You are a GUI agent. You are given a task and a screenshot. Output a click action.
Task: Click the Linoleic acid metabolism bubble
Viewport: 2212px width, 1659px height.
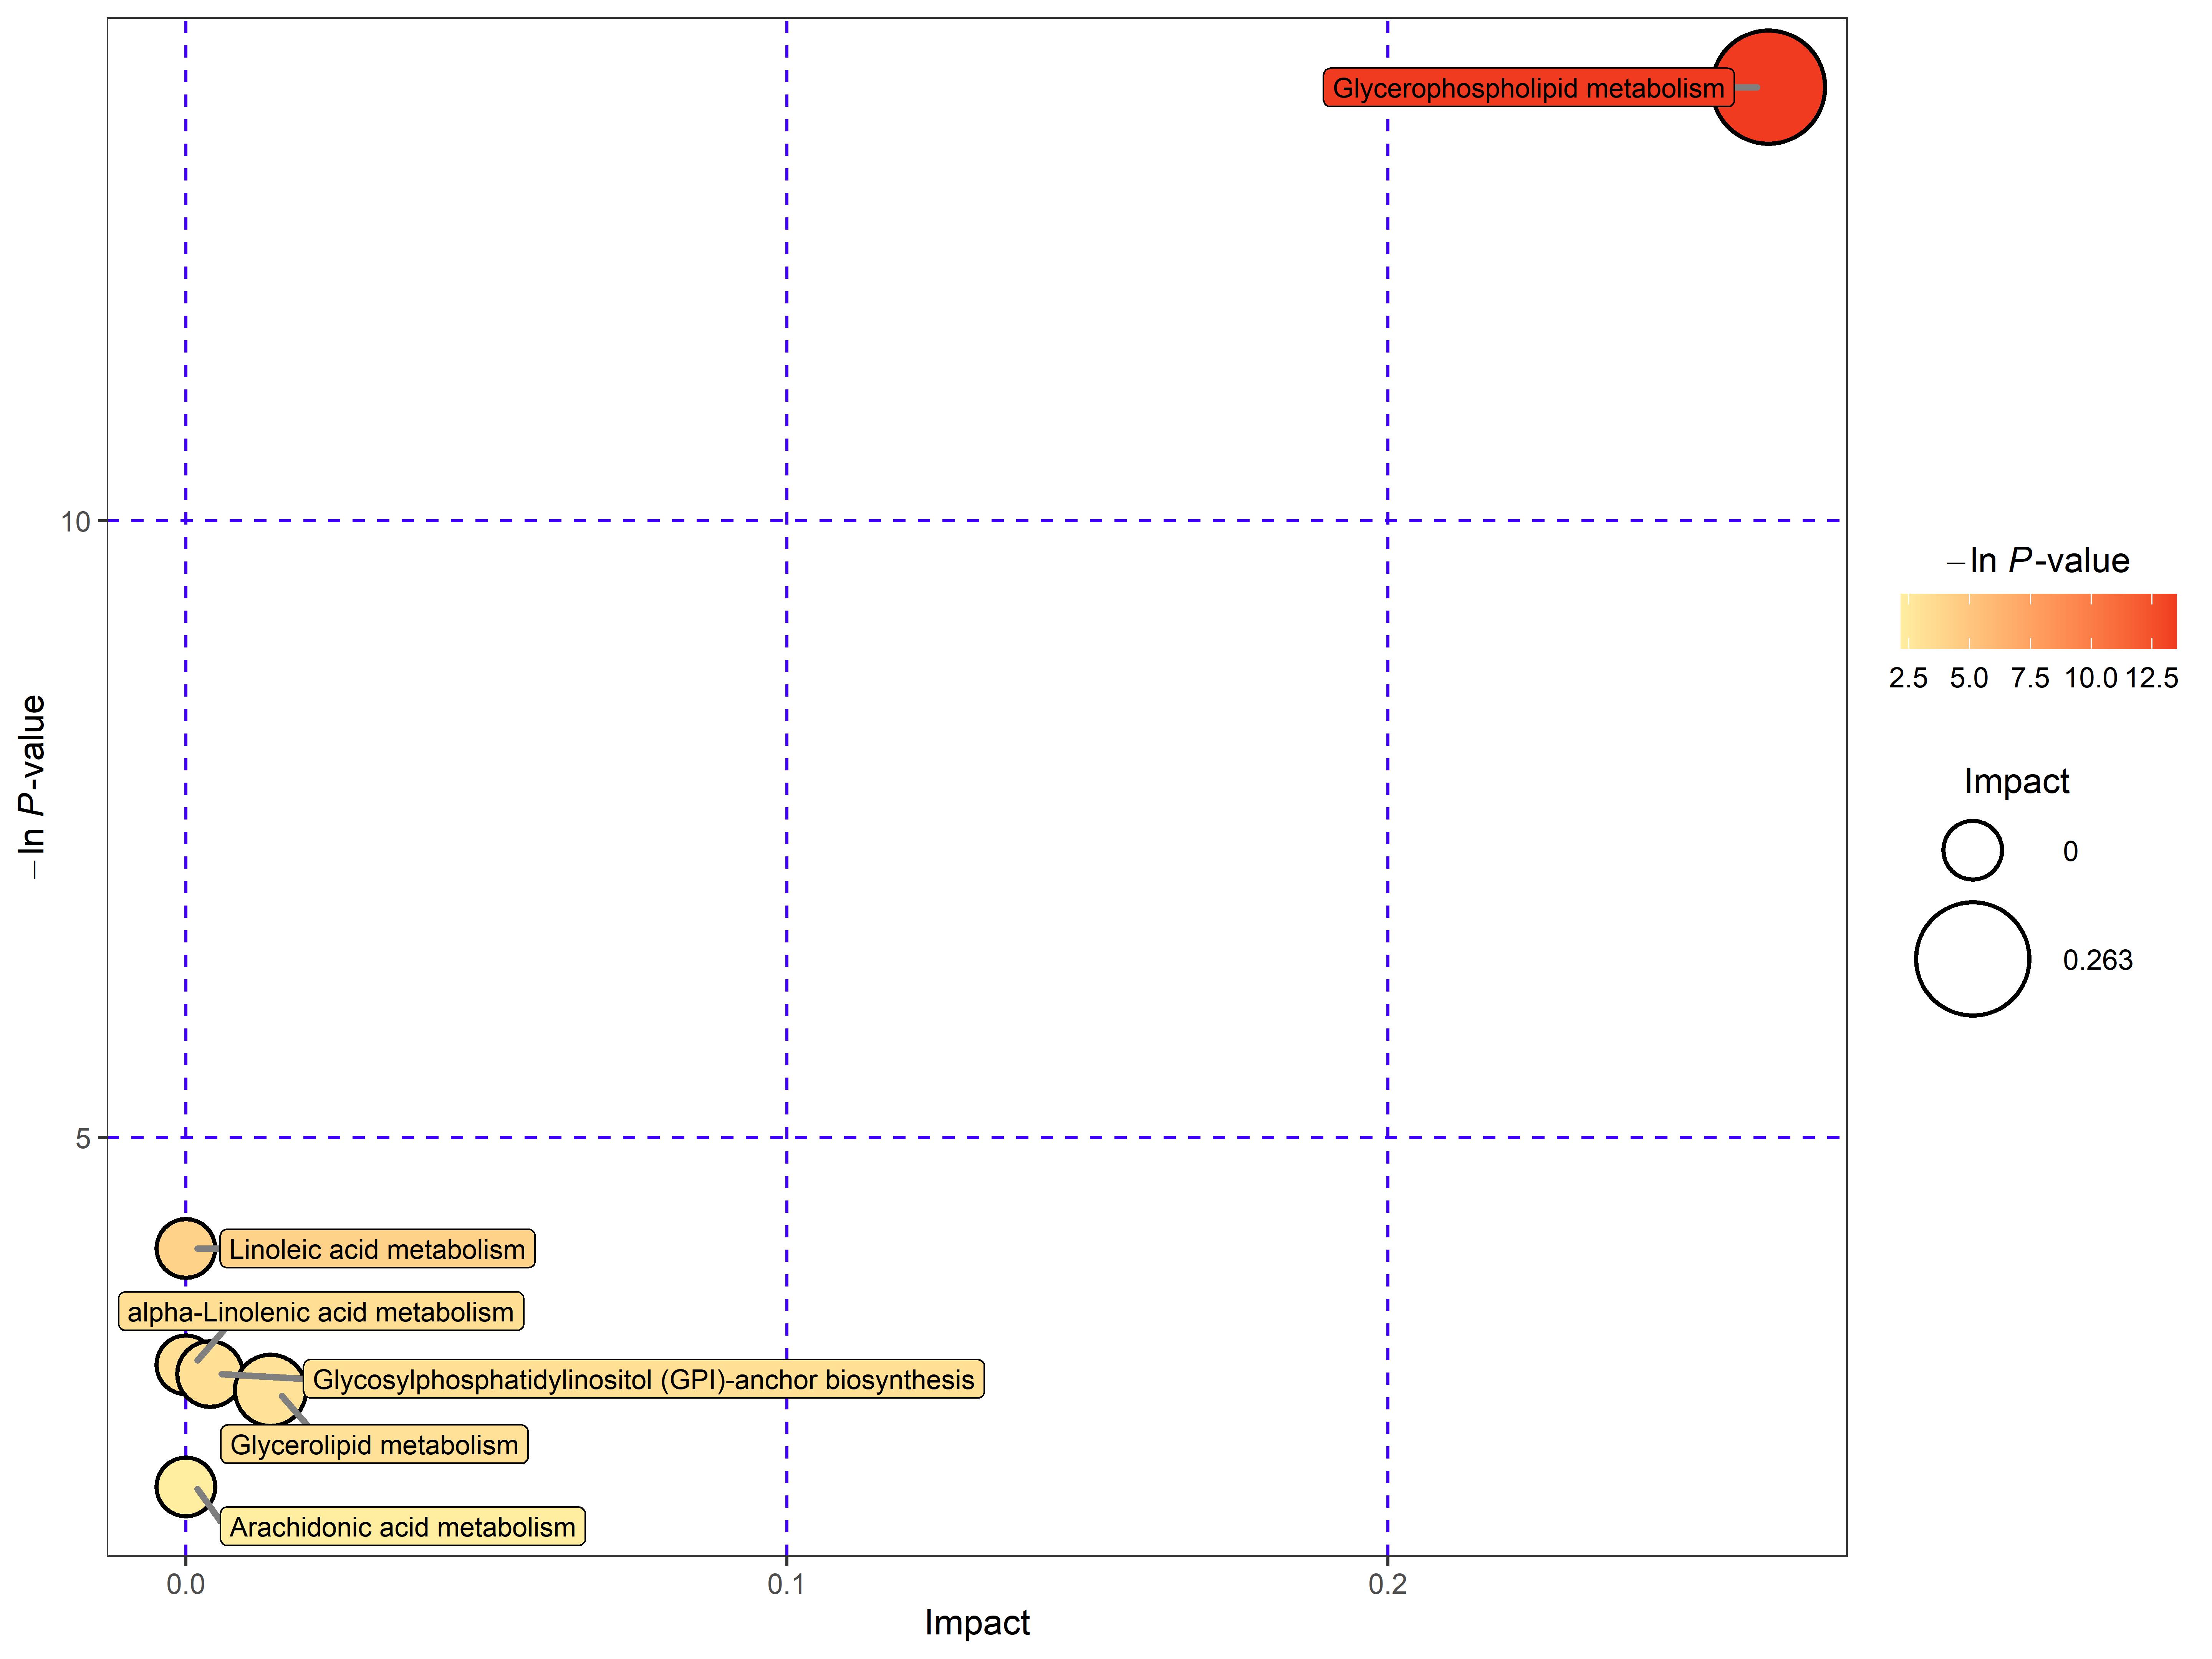tap(185, 1248)
